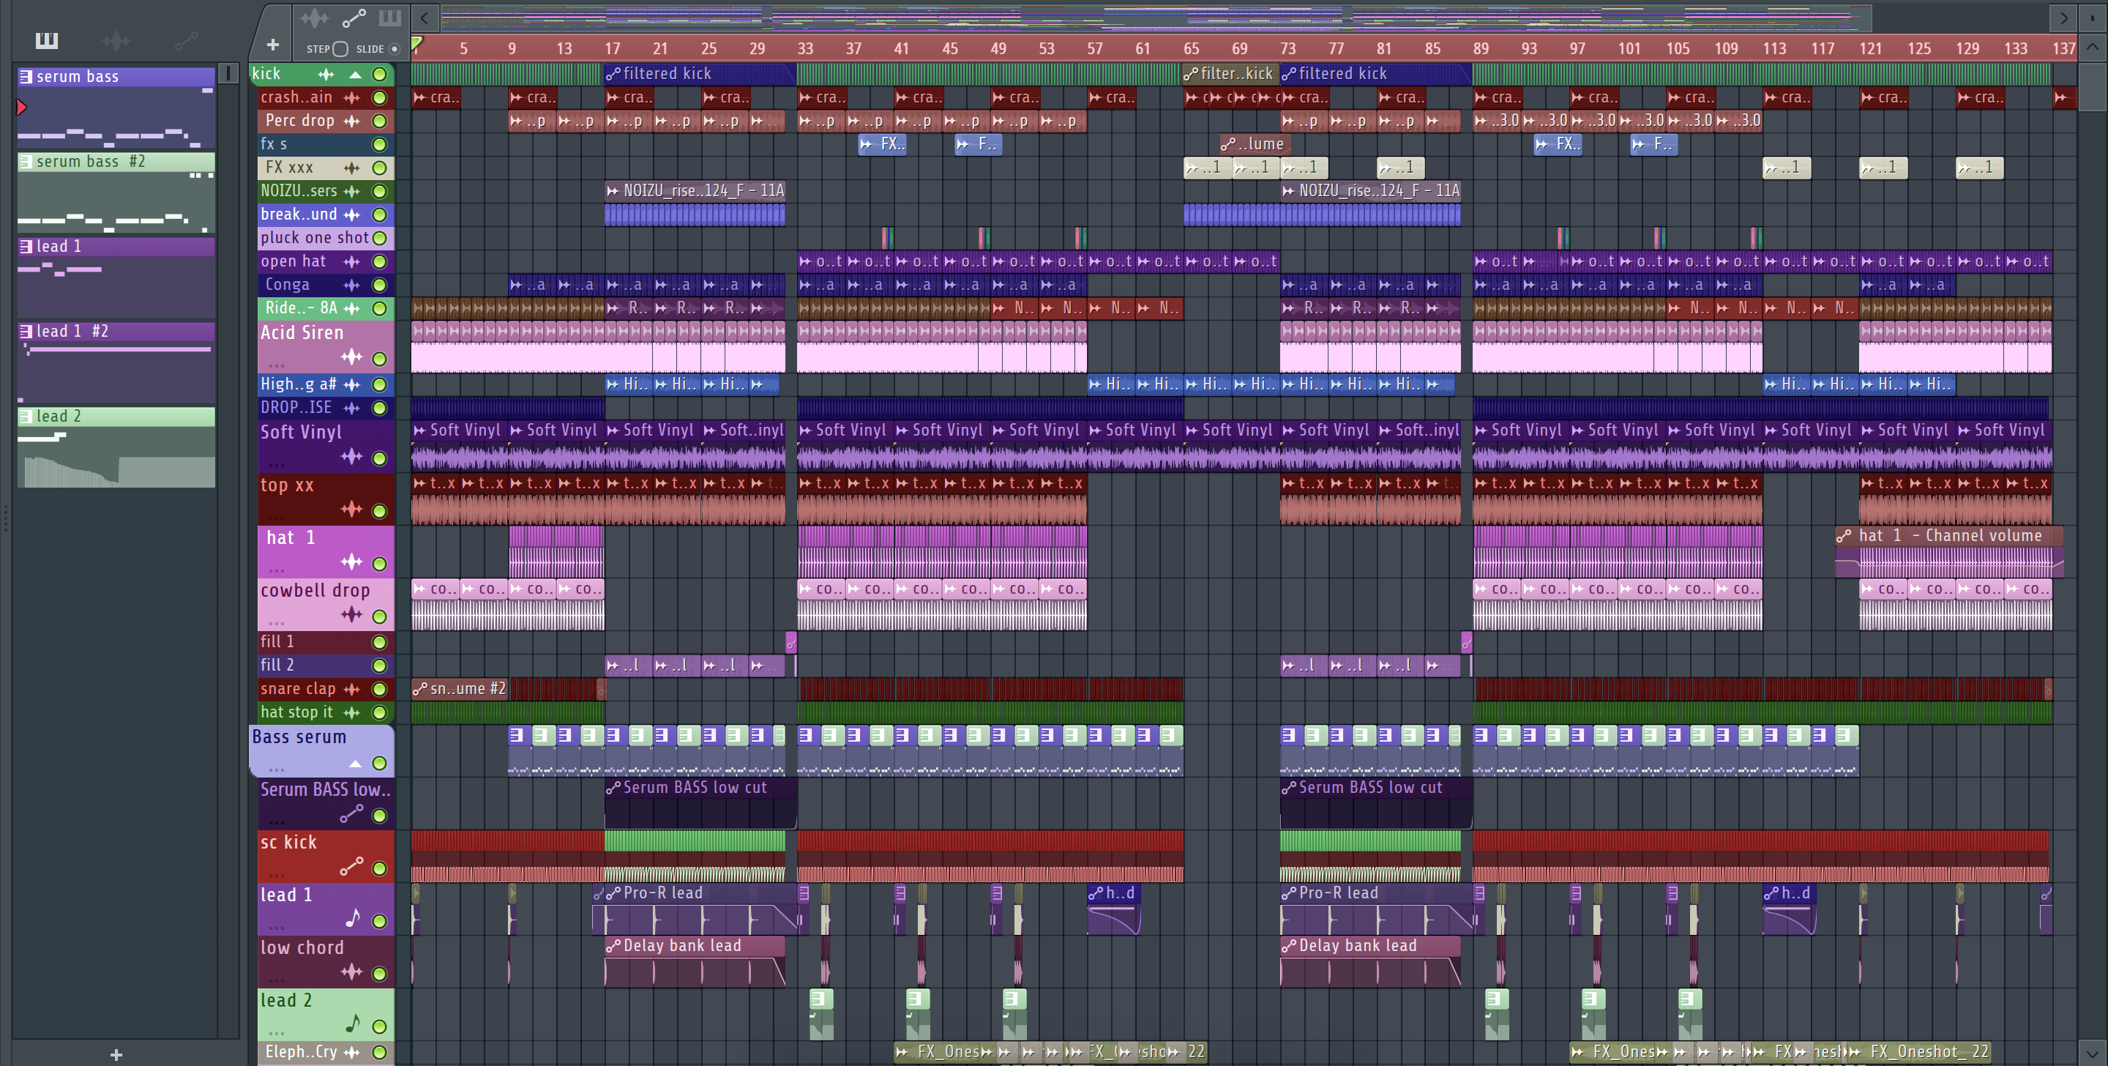The height and width of the screenshot is (1066, 2108).
Task: Select the pluck one shot track label
Action: 314,238
